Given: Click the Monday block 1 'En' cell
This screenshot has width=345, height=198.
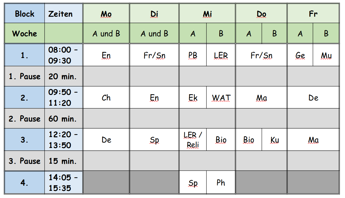Looking at the screenshot, I should [106, 55].
